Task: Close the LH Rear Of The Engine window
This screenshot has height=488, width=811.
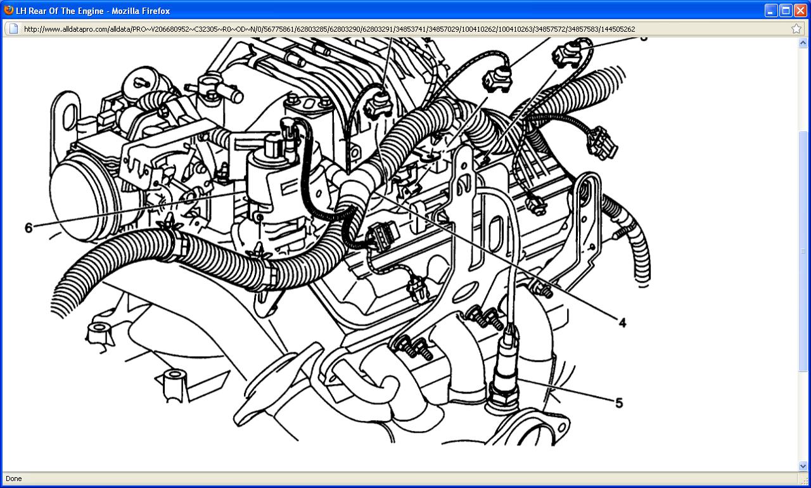Action: pos(800,10)
